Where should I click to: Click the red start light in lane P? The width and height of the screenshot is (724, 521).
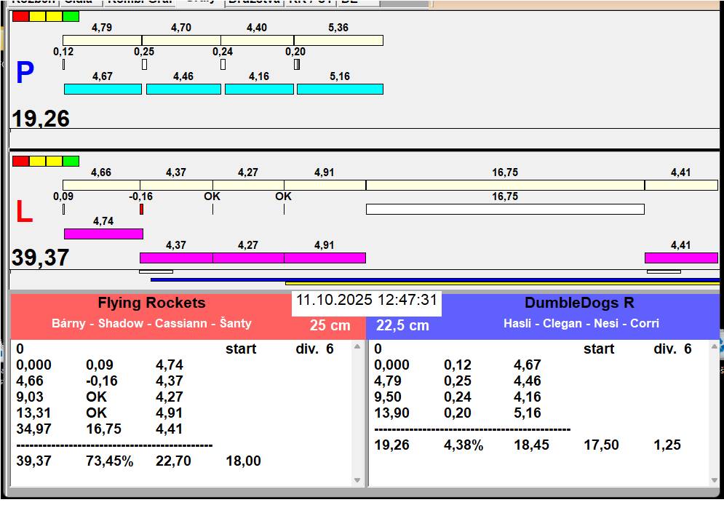click(20, 17)
